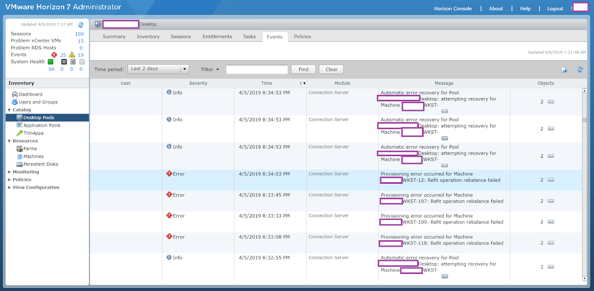Switch to the Entitlements tab
Screen dimensions: 594x291
point(217,36)
